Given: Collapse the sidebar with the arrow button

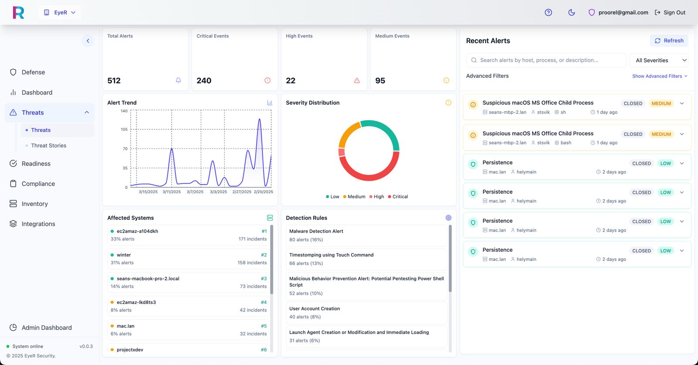Looking at the screenshot, I should 88,41.
